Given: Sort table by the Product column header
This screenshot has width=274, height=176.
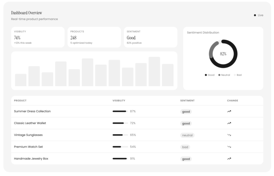Looking at the screenshot, I should click(x=20, y=101).
